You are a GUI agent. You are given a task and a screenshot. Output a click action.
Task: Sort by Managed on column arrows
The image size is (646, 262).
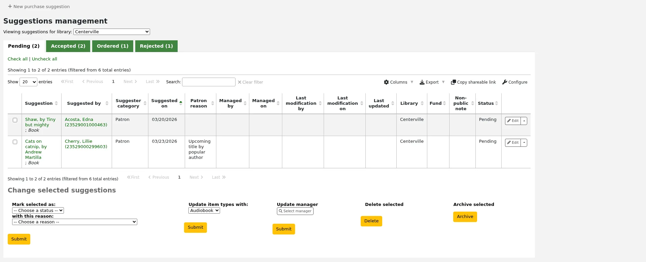click(x=278, y=103)
